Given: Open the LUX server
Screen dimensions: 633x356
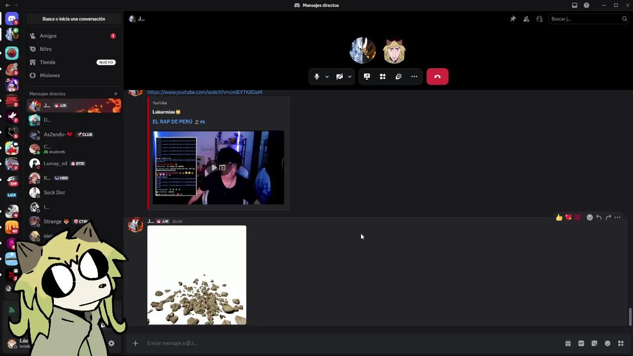Looking at the screenshot, I should pos(12,195).
